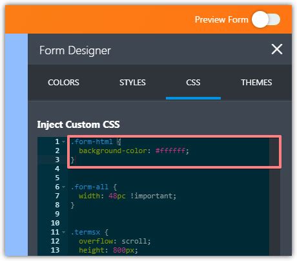Switch to the COLORS tab
The height and width of the screenshot is (261, 297).
[63, 83]
